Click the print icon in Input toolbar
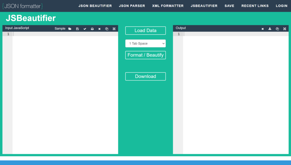291x165 pixels. (x=92, y=29)
